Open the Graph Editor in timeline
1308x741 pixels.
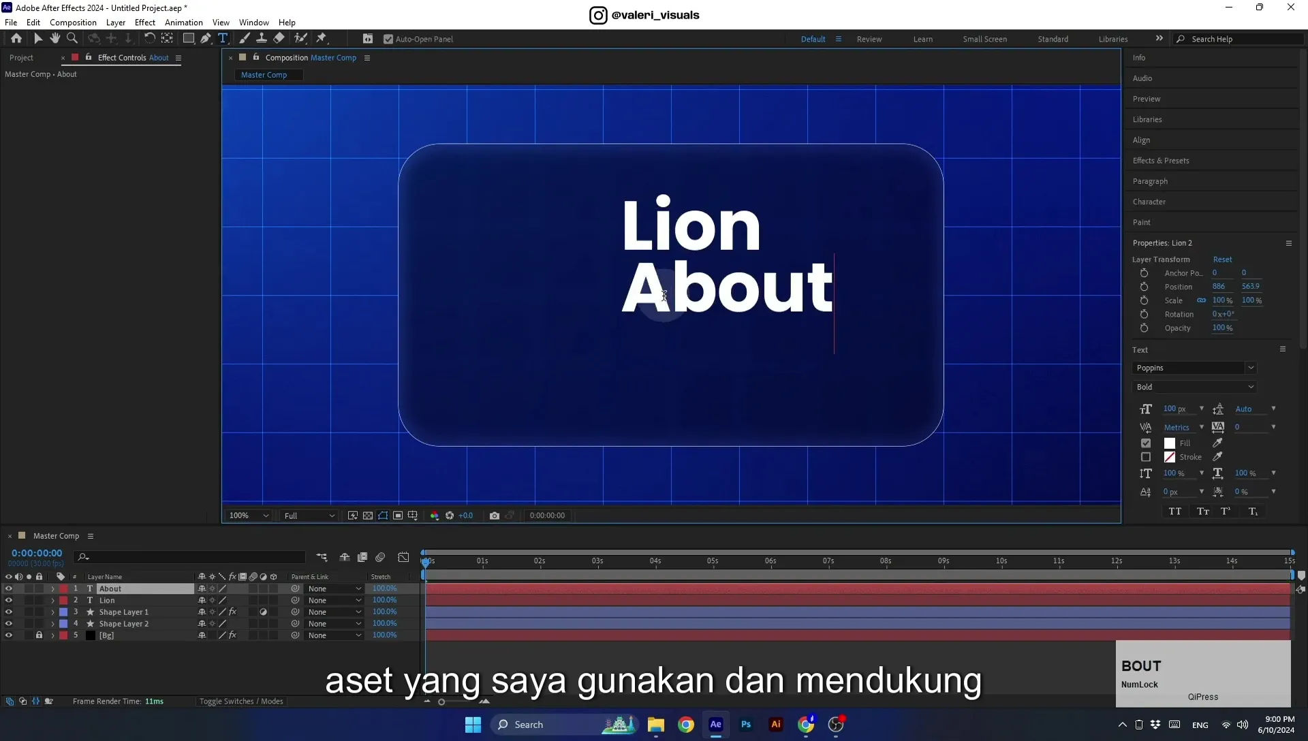tap(403, 557)
